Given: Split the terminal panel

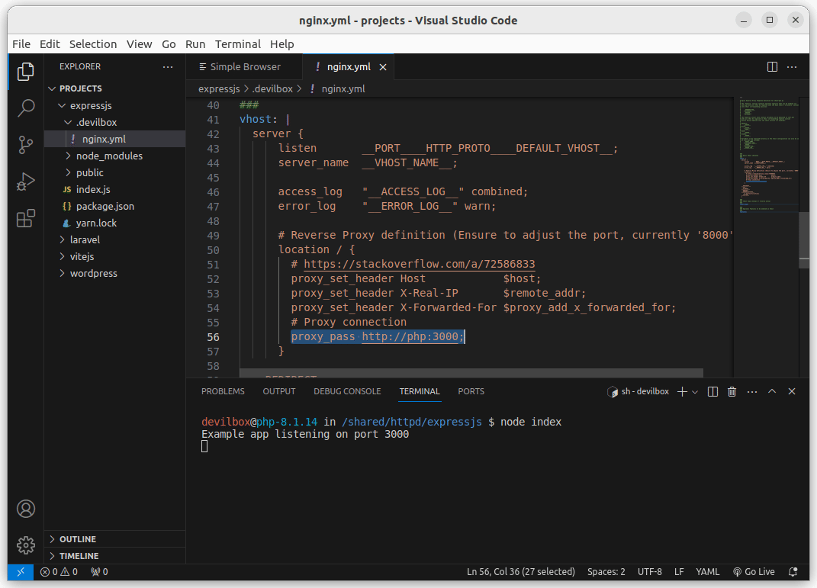Looking at the screenshot, I should 712,391.
